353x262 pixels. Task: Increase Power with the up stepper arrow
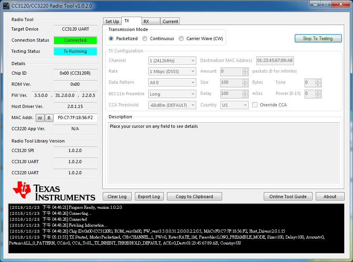[318, 92]
